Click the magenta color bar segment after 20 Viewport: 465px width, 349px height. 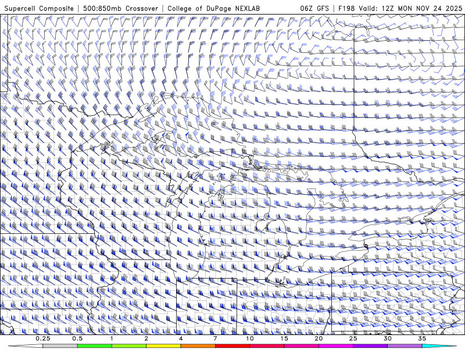(x=336, y=346)
